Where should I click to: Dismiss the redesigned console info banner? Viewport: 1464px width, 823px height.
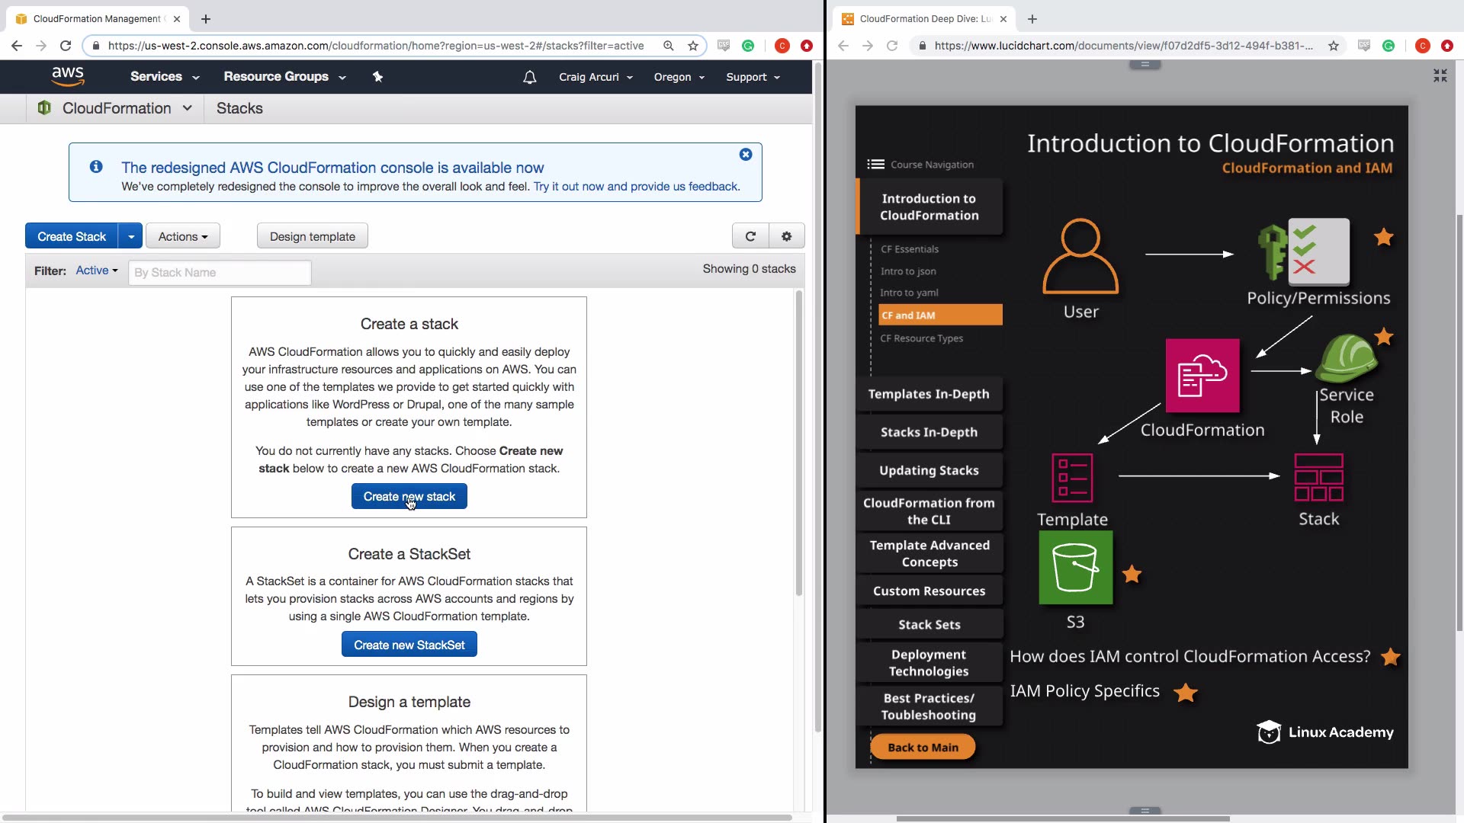[x=746, y=155]
